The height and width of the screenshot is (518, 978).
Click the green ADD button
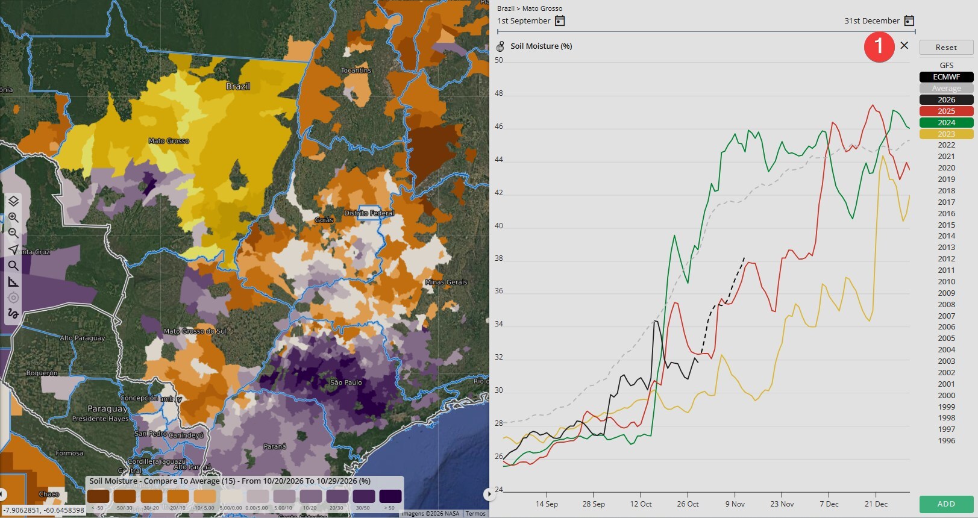(946, 504)
